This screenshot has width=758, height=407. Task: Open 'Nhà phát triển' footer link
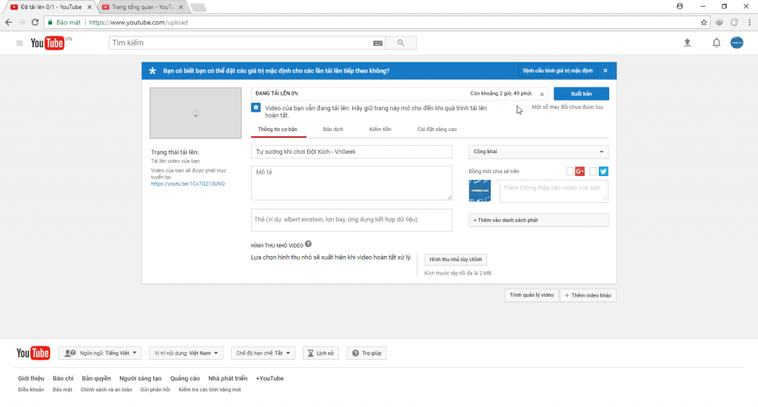pos(228,378)
